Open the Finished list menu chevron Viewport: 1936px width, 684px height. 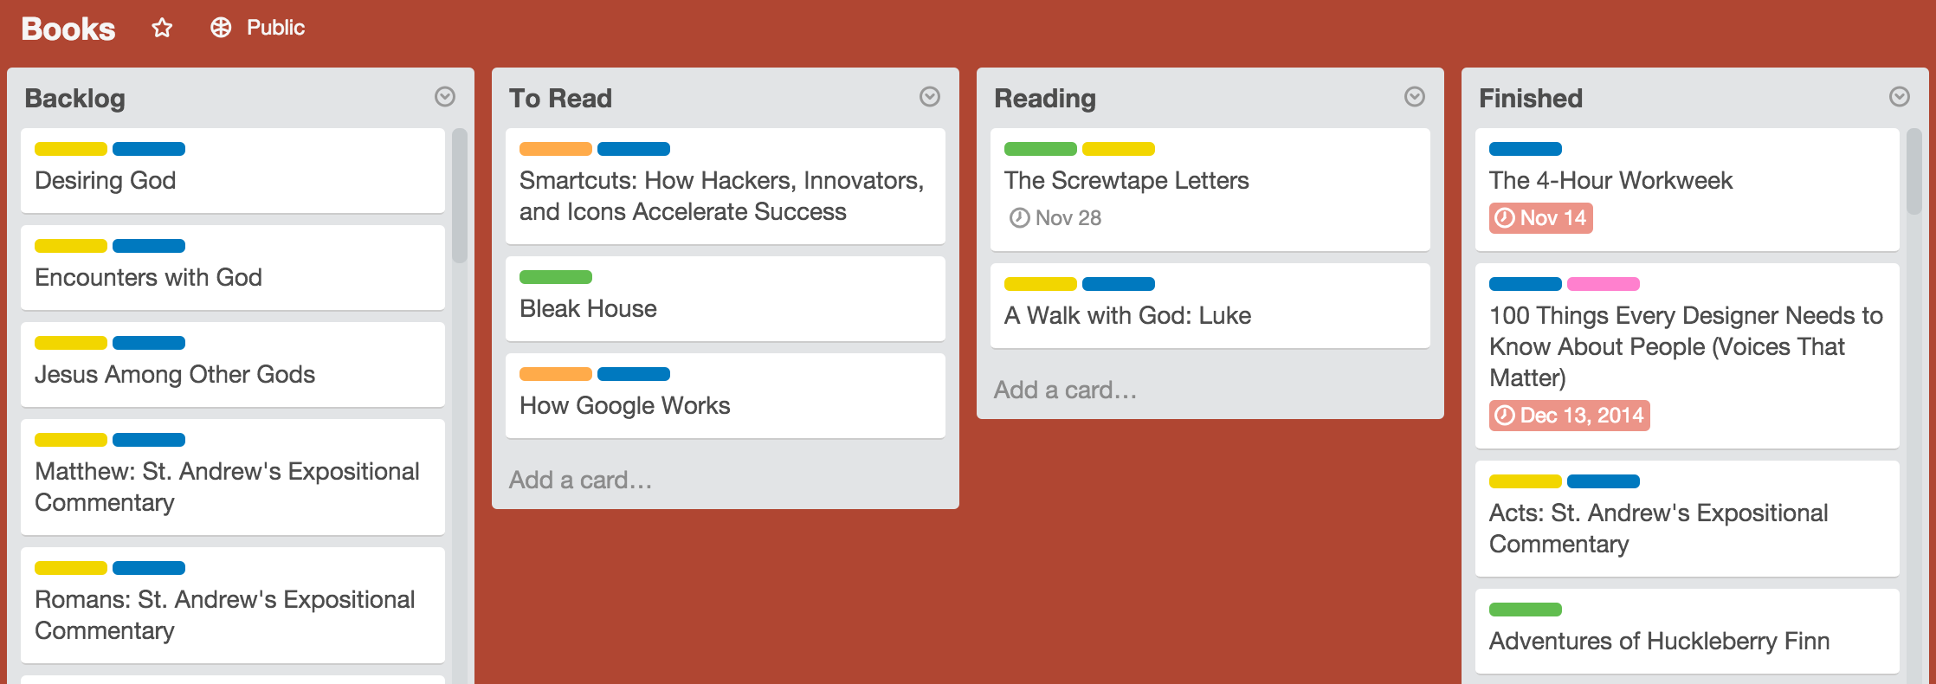pos(1900,96)
